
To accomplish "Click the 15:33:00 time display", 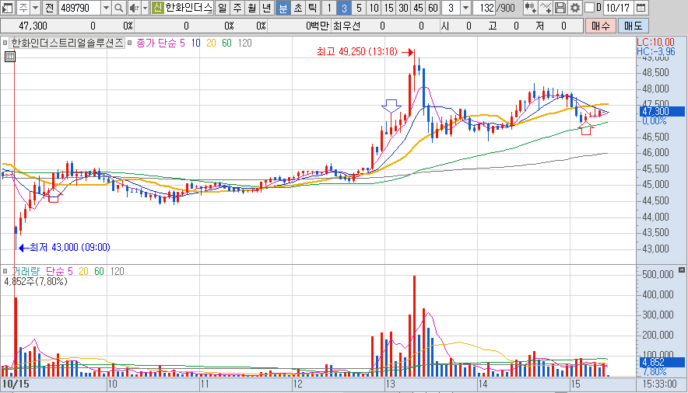I will tap(659, 384).
